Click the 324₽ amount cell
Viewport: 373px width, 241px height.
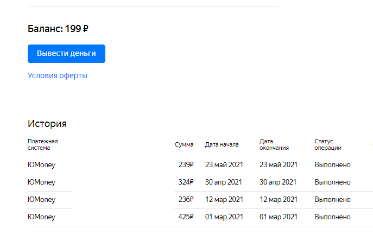click(186, 182)
